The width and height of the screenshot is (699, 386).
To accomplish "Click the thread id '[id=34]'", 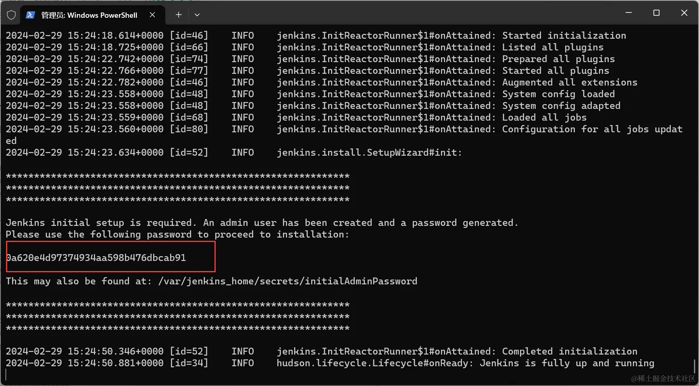I will (x=189, y=363).
